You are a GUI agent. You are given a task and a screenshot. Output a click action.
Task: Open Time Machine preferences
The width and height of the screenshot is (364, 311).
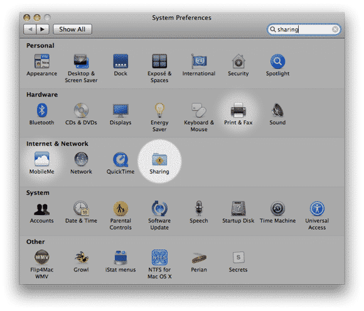[x=277, y=212]
